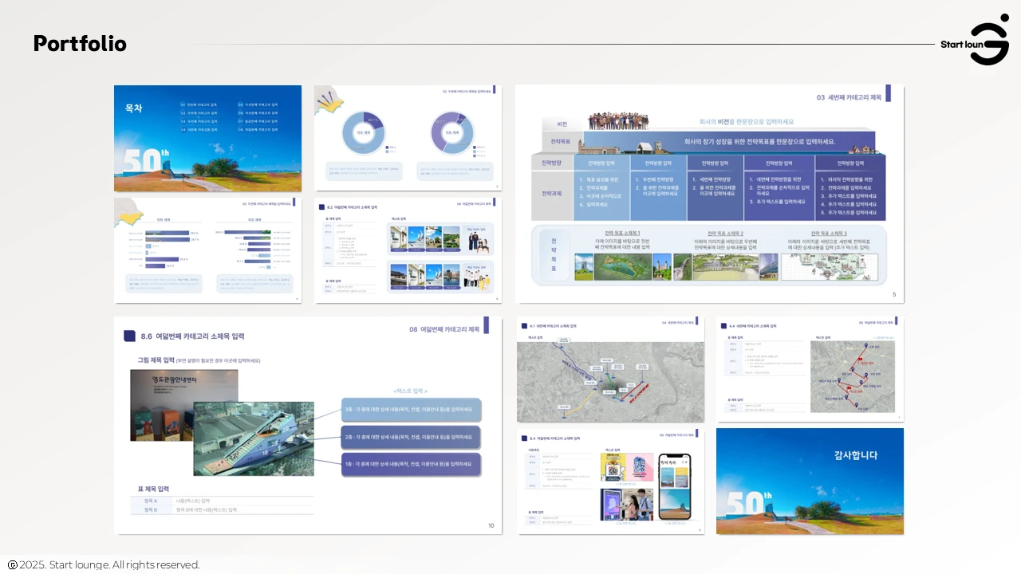Click the 50th graphic on the 목차 slide
Image resolution: width=1021 pixels, height=574 pixels.
pos(145,162)
